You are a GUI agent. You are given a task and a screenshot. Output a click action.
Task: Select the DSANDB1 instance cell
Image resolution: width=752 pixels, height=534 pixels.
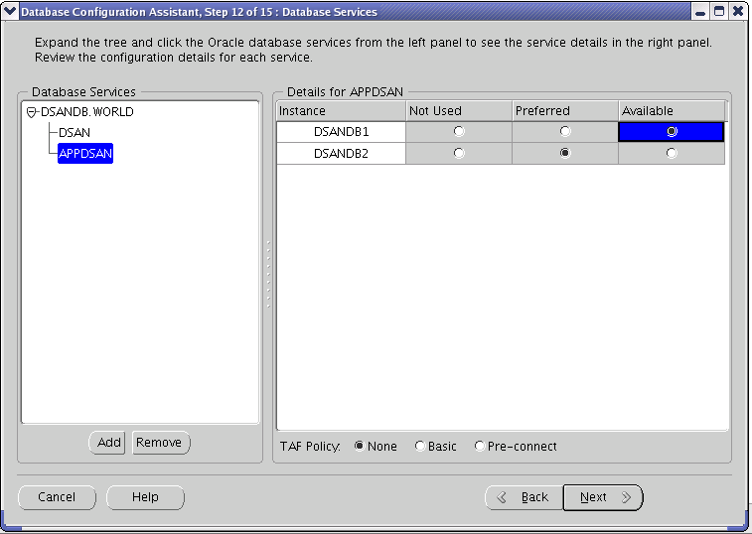pyautogui.click(x=341, y=132)
